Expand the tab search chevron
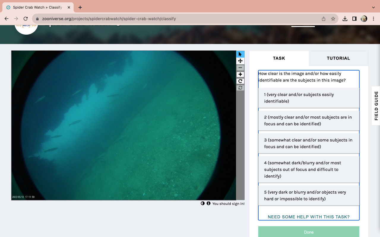 373,7
